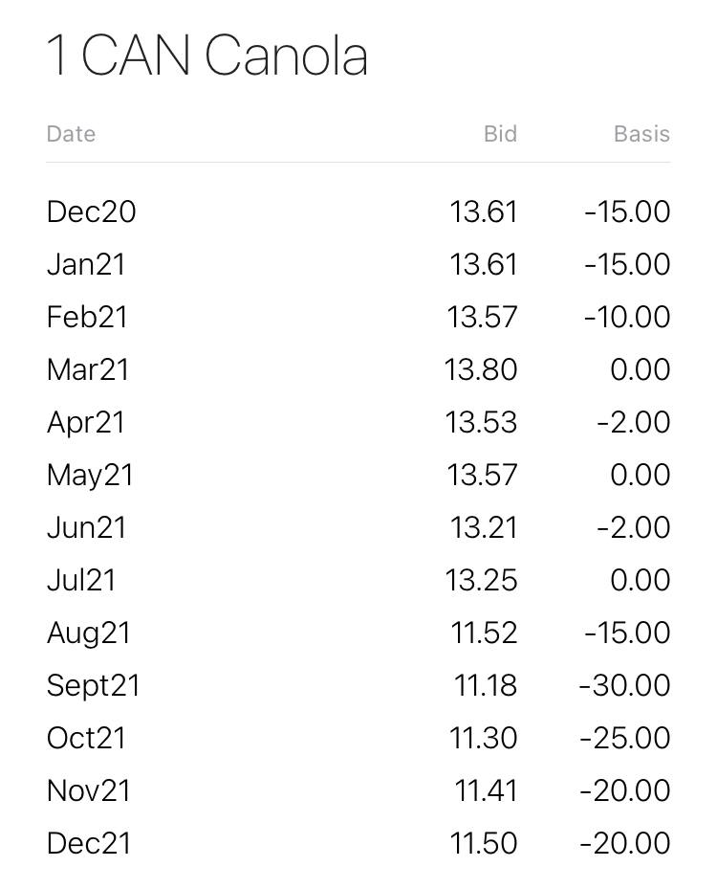Select the Feb21 delivery row
The image size is (717, 889).
point(358,317)
